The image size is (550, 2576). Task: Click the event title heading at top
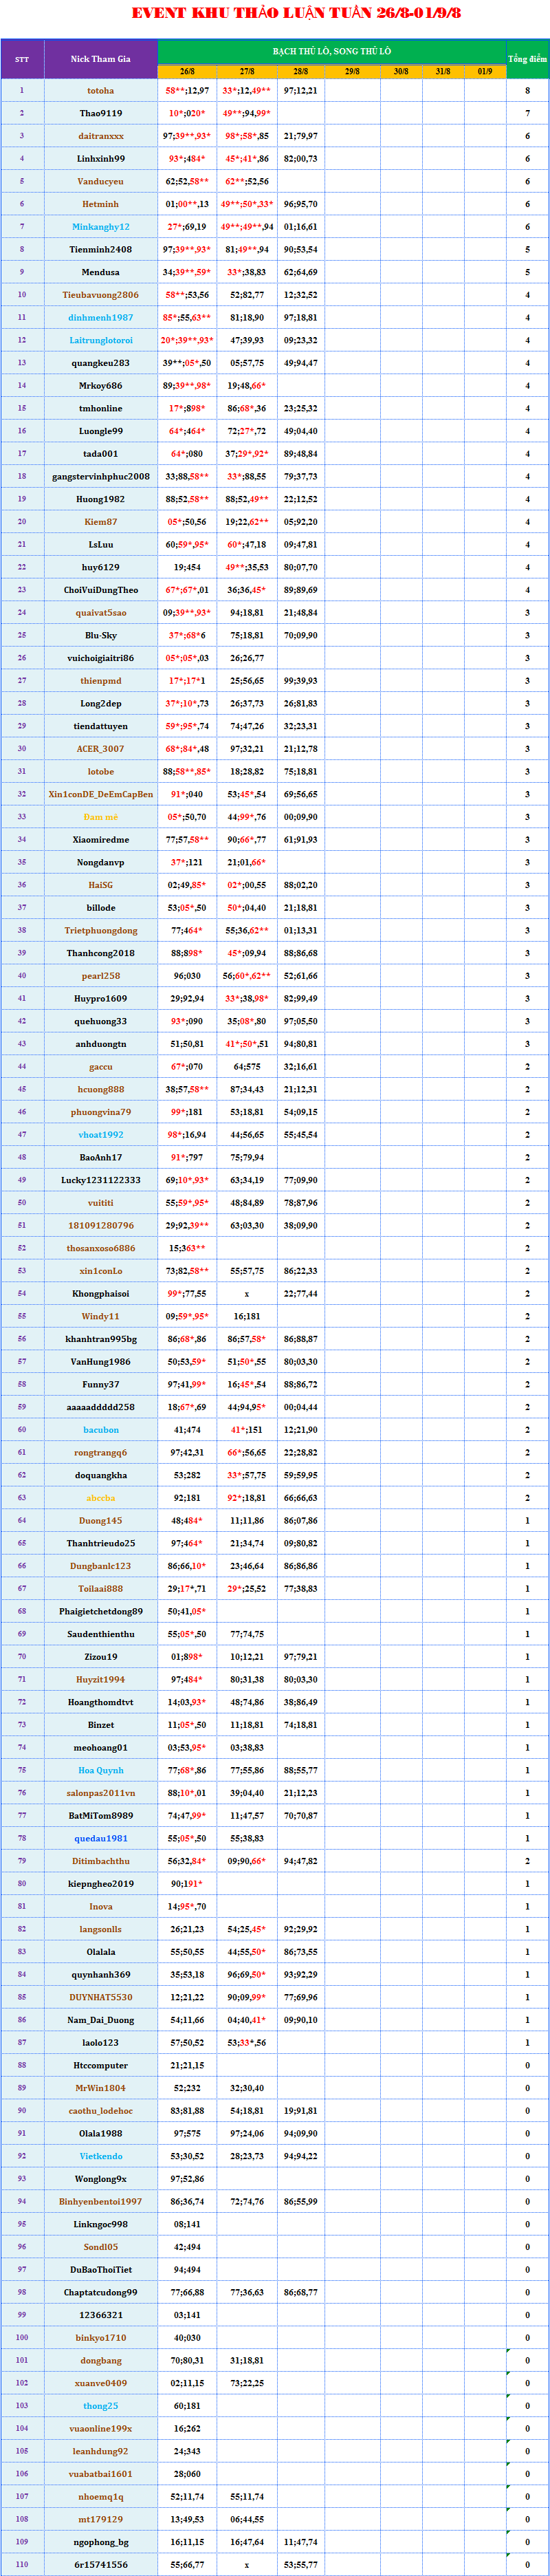point(296,13)
